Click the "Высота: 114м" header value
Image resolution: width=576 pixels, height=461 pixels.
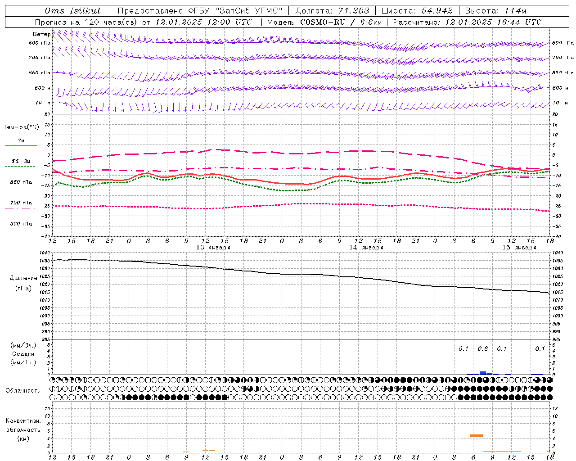pyautogui.click(x=495, y=11)
